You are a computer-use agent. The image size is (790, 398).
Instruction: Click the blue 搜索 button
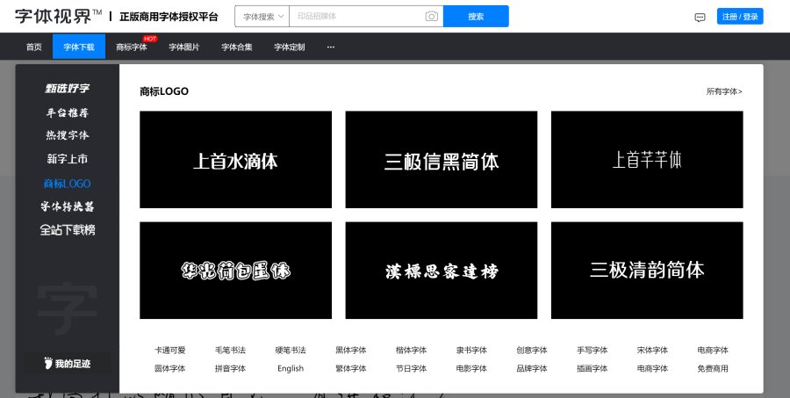coord(476,17)
